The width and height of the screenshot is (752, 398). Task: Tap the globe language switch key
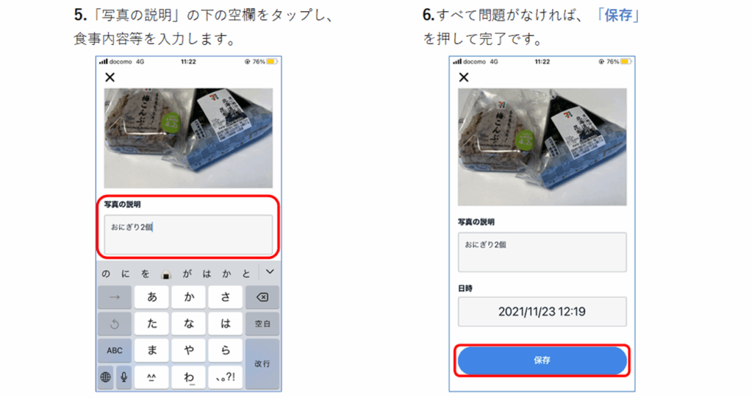point(106,377)
